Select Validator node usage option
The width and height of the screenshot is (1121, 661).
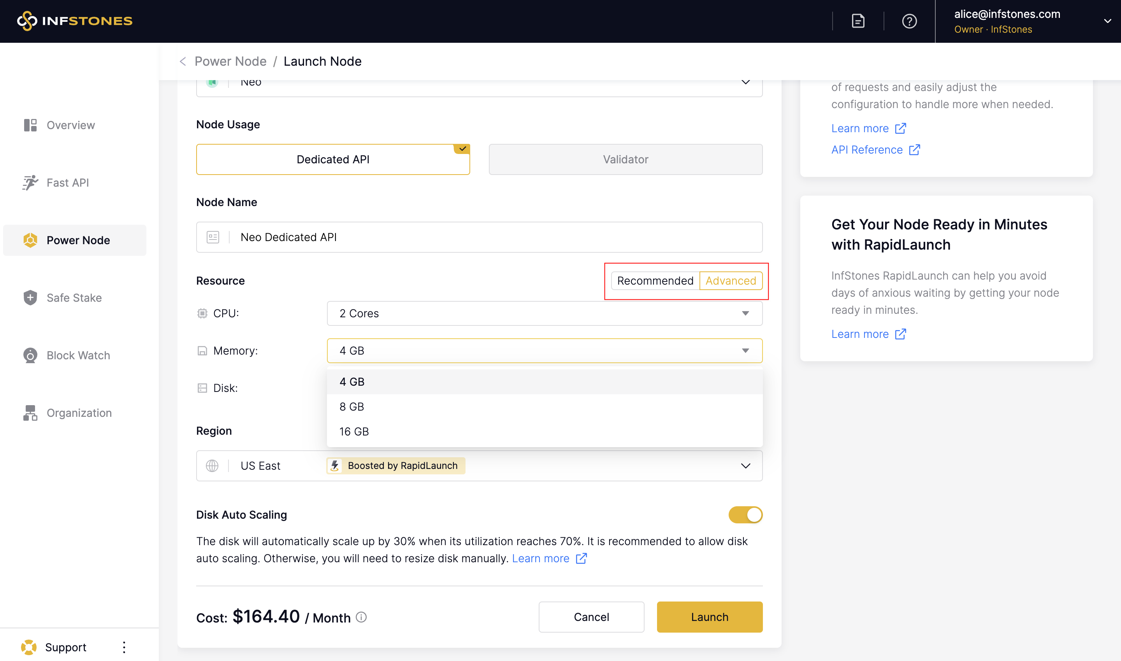tap(625, 159)
